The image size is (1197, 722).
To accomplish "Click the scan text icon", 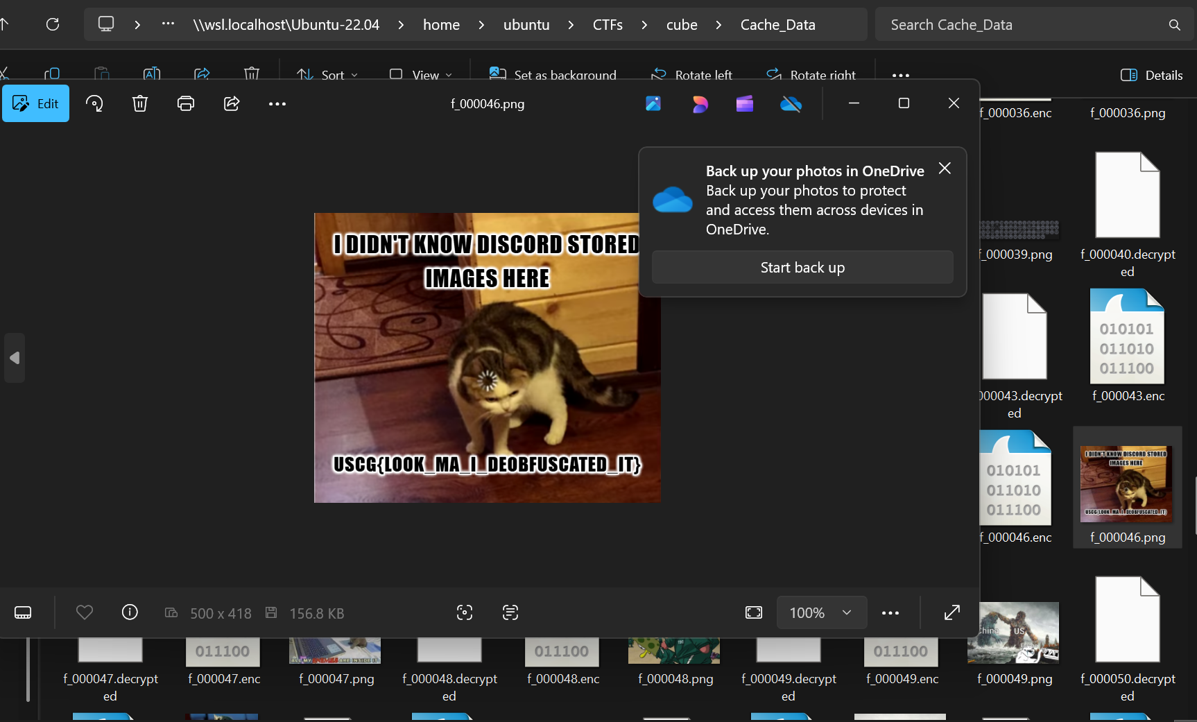I will (x=510, y=612).
